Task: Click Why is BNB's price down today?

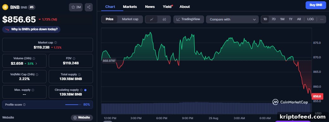Action: coord(31,29)
